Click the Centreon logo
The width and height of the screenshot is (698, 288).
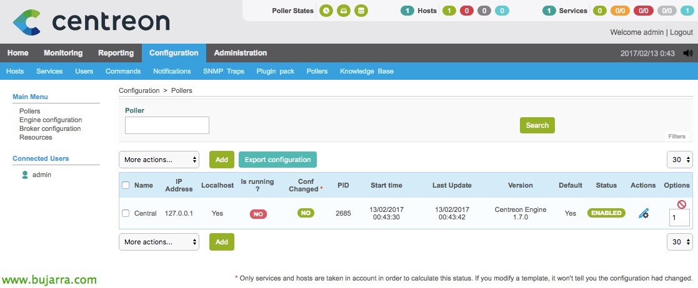point(91,22)
